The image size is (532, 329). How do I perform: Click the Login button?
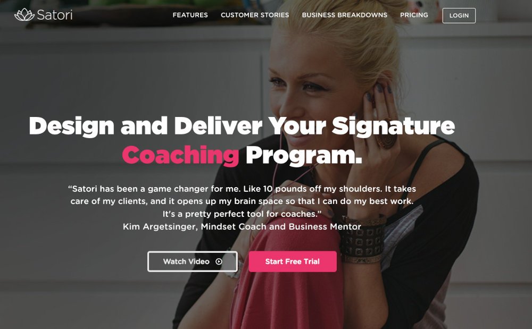point(459,15)
